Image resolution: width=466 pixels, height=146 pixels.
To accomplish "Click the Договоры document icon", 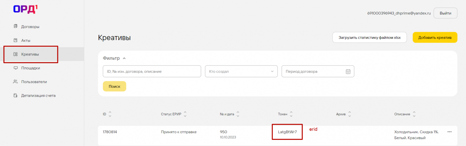I will click(x=15, y=26).
